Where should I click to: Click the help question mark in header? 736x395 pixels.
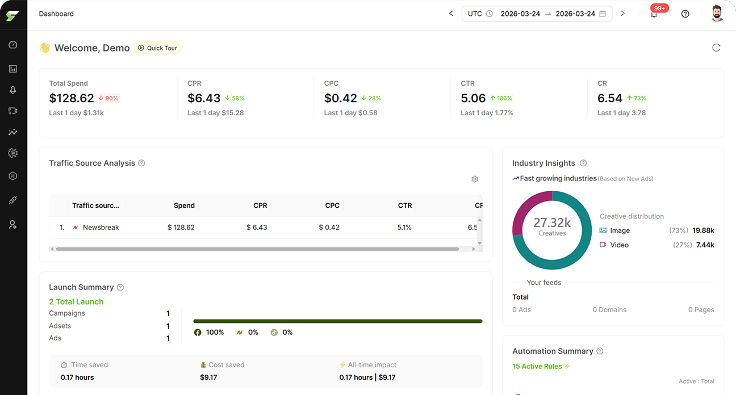pos(685,14)
